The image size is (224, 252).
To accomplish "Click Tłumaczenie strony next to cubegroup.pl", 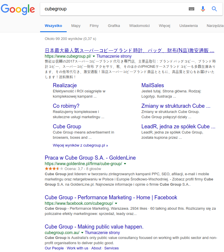I will [114, 56].
